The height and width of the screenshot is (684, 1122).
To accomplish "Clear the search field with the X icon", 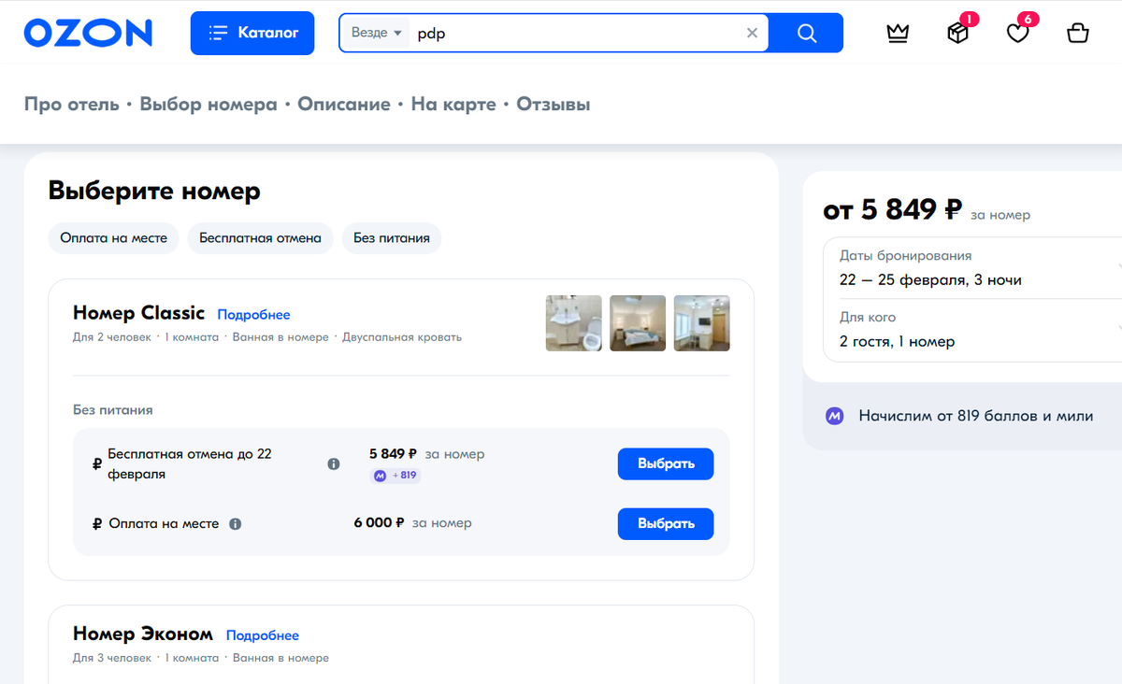I will pyautogui.click(x=752, y=32).
